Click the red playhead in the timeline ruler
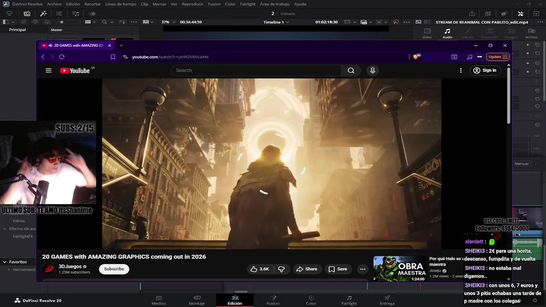546x307 pixels. pos(420,287)
